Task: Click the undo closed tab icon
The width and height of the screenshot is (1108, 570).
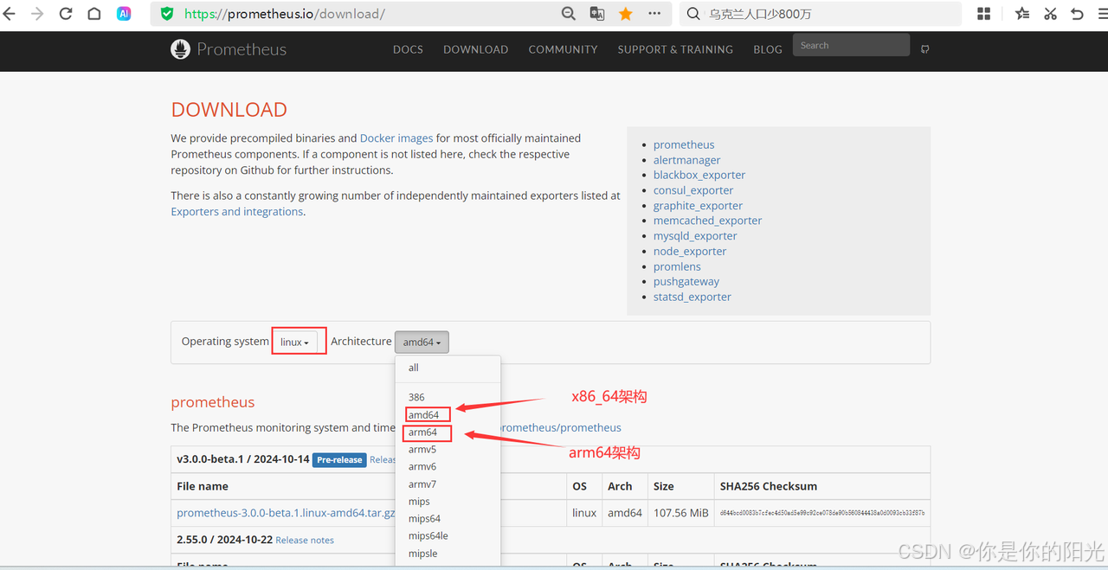Action: point(1077,14)
